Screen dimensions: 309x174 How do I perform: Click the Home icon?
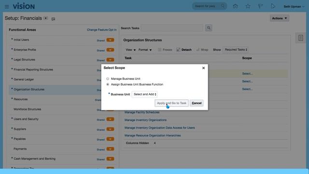click(235, 6)
